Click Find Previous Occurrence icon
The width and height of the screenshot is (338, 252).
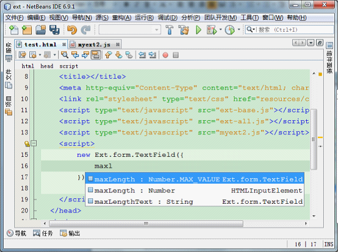pyautogui.click(x=75, y=55)
